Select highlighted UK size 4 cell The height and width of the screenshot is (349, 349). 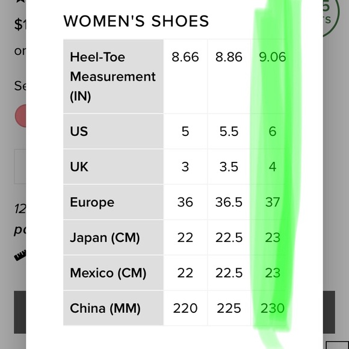tap(273, 167)
